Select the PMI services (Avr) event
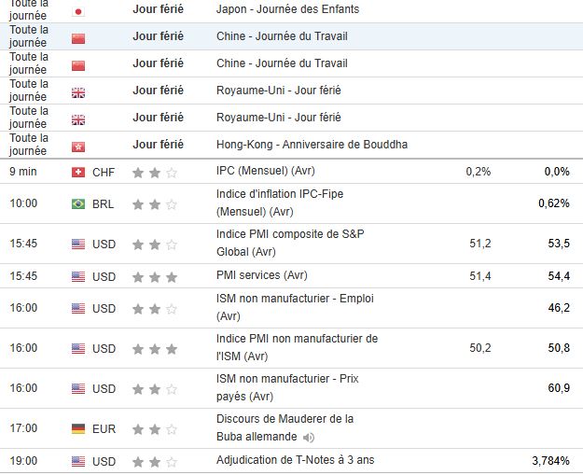Screen dimensions: 583x475 (261, 275)
